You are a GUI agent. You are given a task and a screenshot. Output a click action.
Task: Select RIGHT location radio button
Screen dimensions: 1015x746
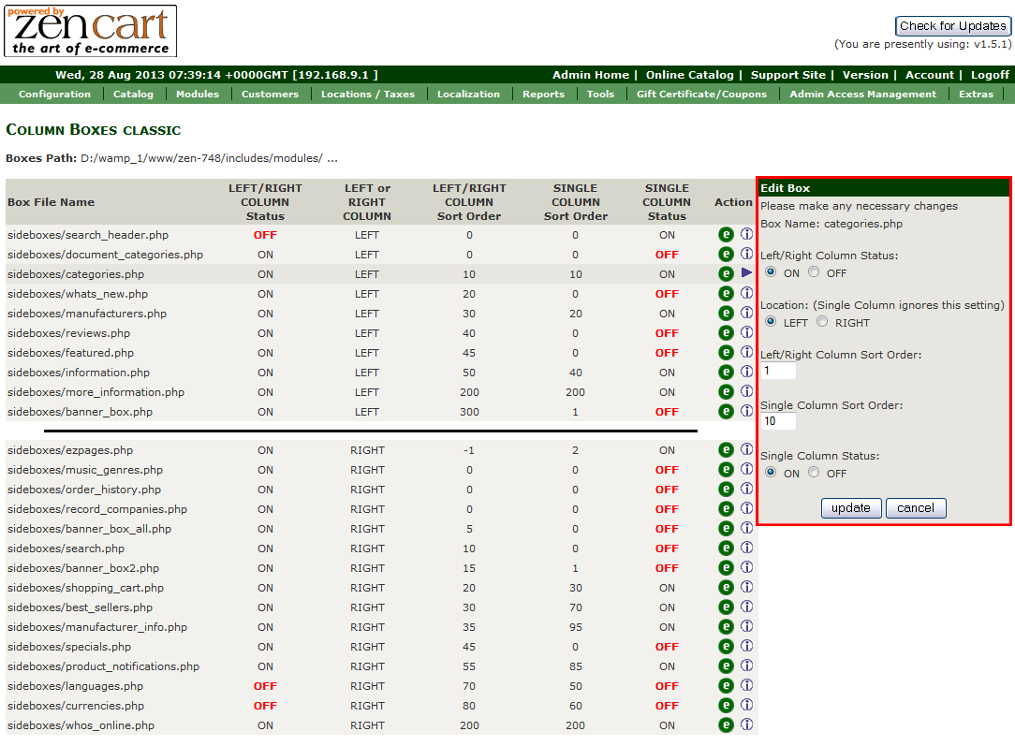(x=822, y=322)
